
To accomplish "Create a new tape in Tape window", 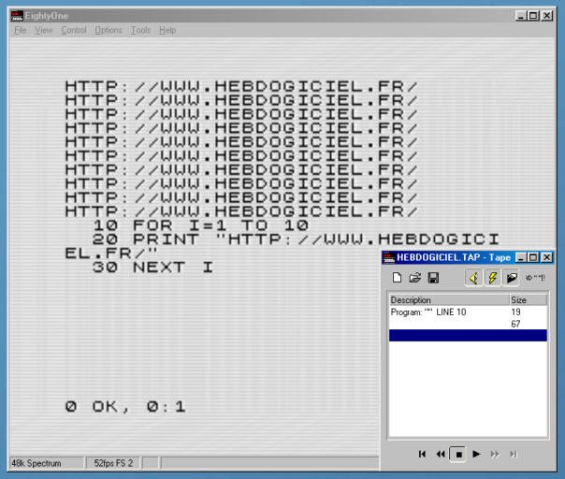I will 397,278.
